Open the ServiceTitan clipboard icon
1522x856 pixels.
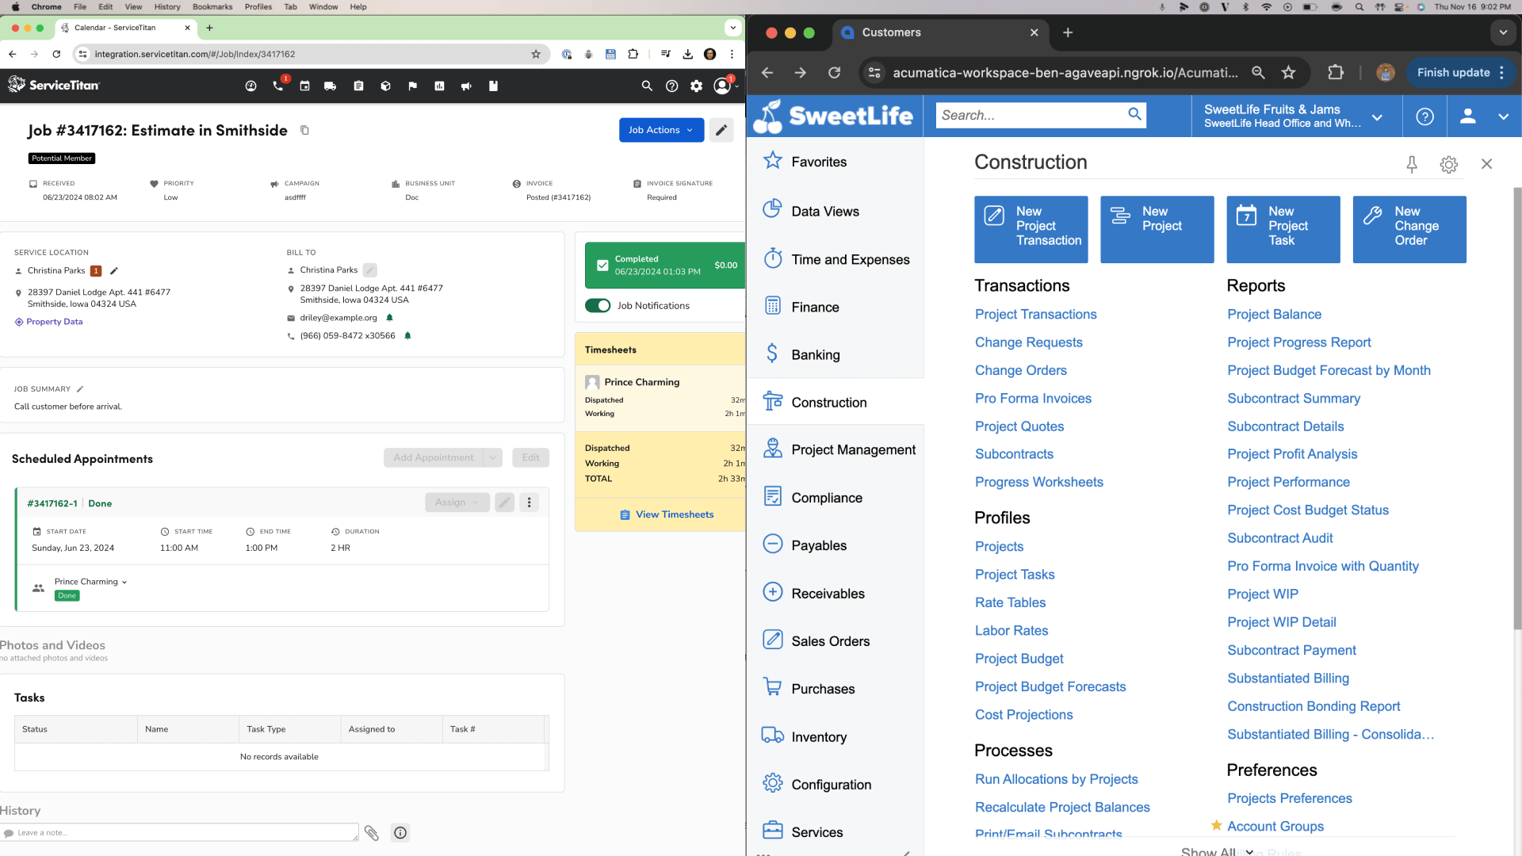pos(358,86)
